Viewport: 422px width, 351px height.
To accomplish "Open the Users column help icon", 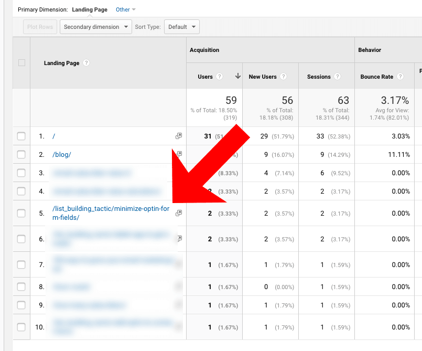I will tap(220, 77).
